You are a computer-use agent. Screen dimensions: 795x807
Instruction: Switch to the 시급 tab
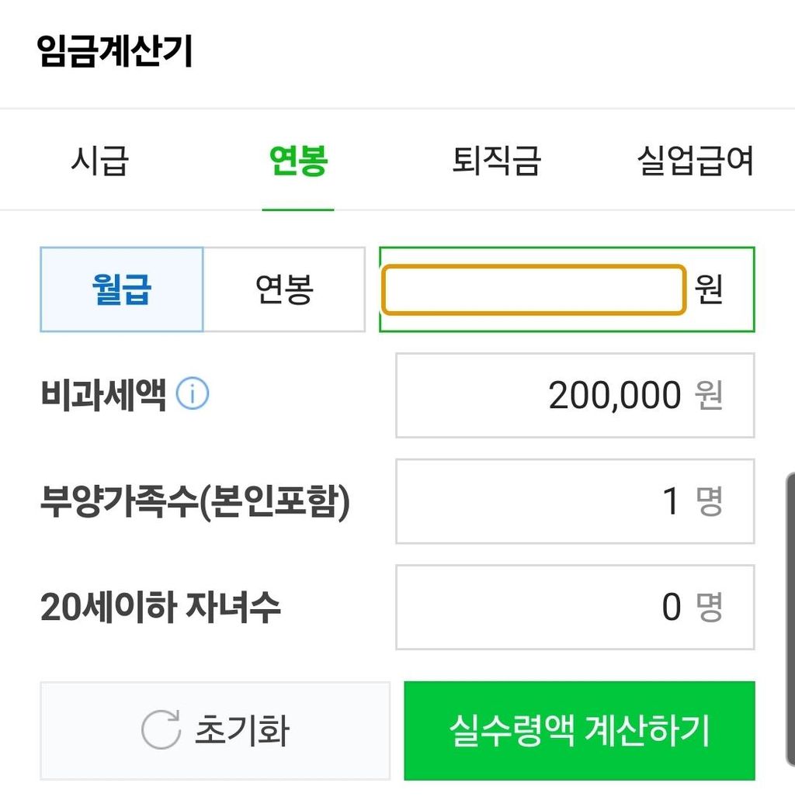100,161
